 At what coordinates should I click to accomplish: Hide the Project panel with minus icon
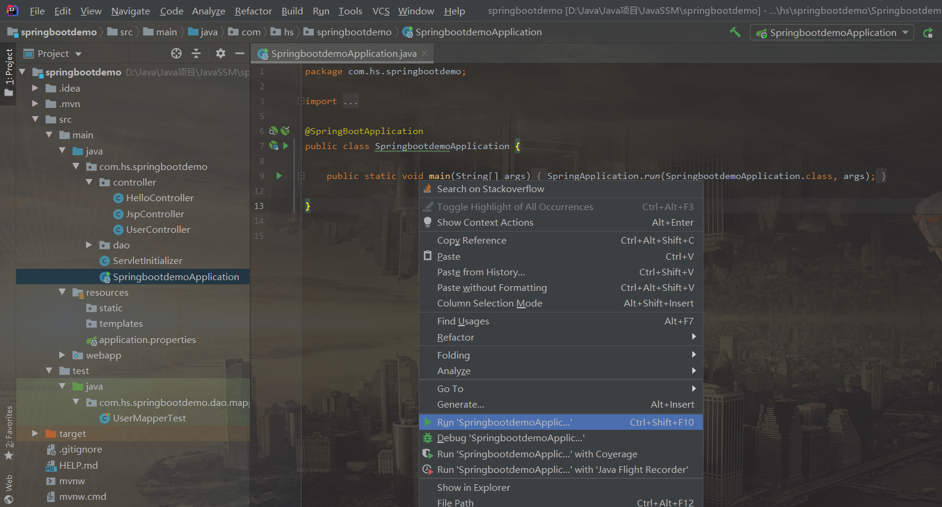coord(240,53)
